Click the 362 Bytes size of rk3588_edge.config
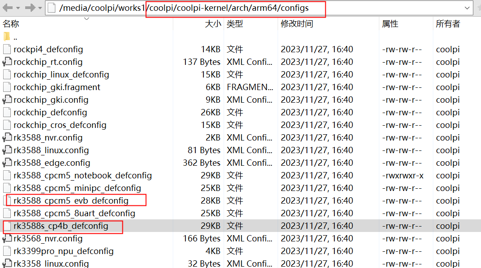This screenshot has width=481, height=268. tap(202, 163)
